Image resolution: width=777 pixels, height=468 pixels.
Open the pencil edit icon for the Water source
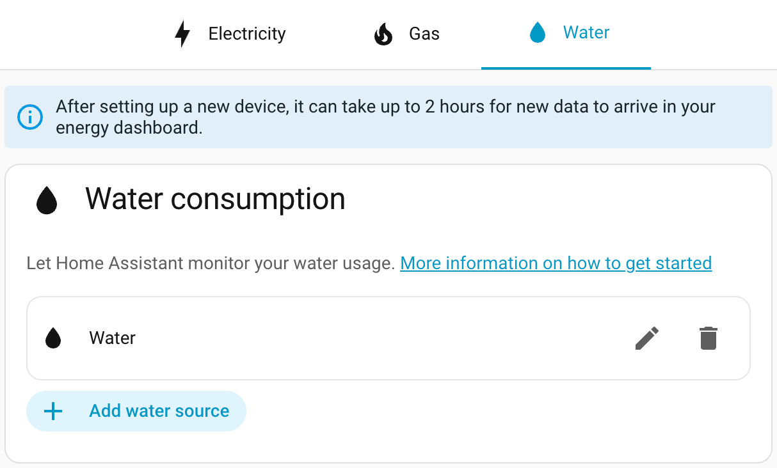coord(646,338)
